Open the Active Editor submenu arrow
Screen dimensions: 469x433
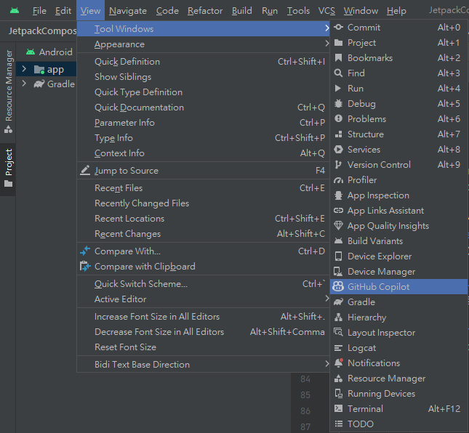pyautogui.click(x=326, y=299)
